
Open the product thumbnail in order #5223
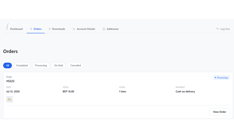[x=10, y=99]
